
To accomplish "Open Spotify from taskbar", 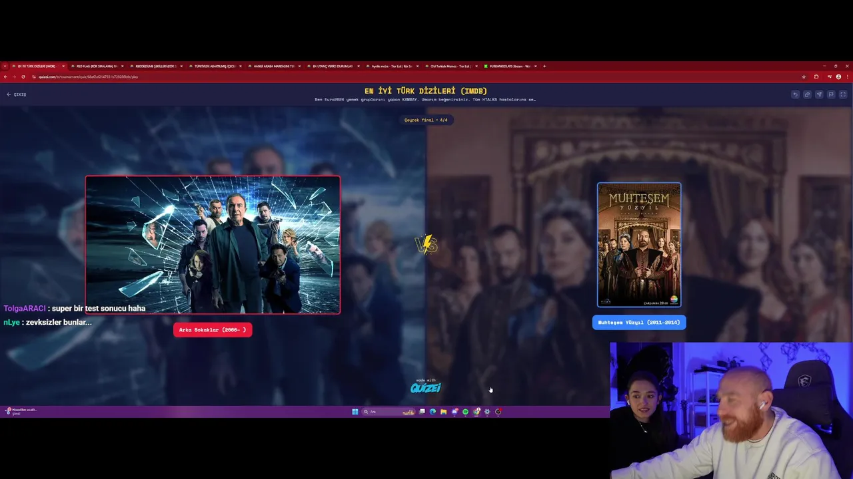I will 465,412.
